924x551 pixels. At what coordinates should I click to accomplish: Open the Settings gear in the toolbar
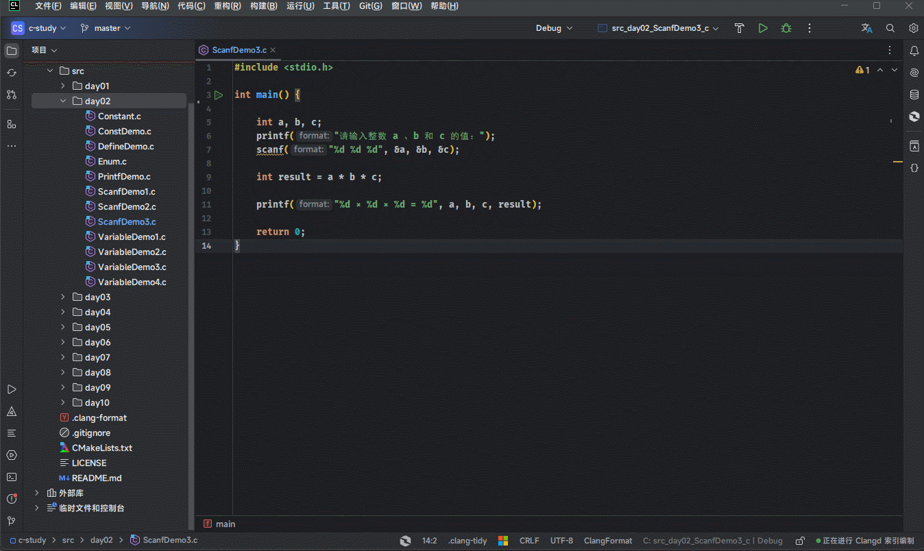[x=912, y=28]
